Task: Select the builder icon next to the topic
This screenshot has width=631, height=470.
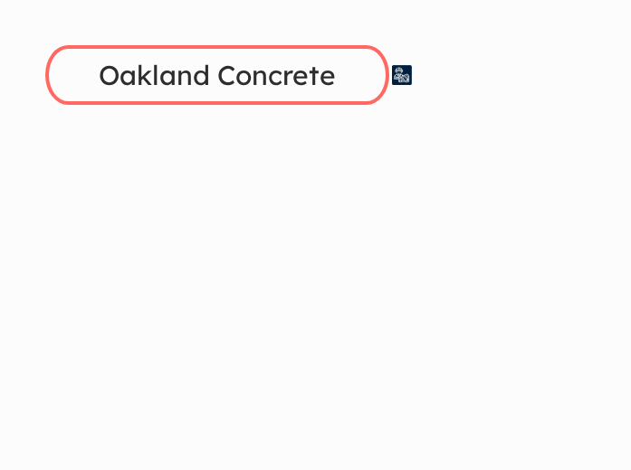Action: [402, 75]
